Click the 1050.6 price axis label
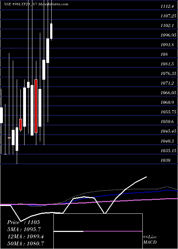Image resolution: width=178 pixels, height=249 pixels. (167, 122)
